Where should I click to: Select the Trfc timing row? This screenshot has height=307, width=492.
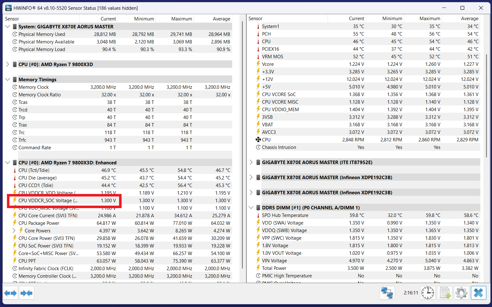pos(122,140)
